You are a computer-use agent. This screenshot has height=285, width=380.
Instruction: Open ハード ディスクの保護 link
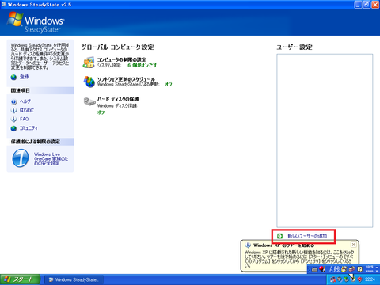pyautogui.click(x=118, y=99)
